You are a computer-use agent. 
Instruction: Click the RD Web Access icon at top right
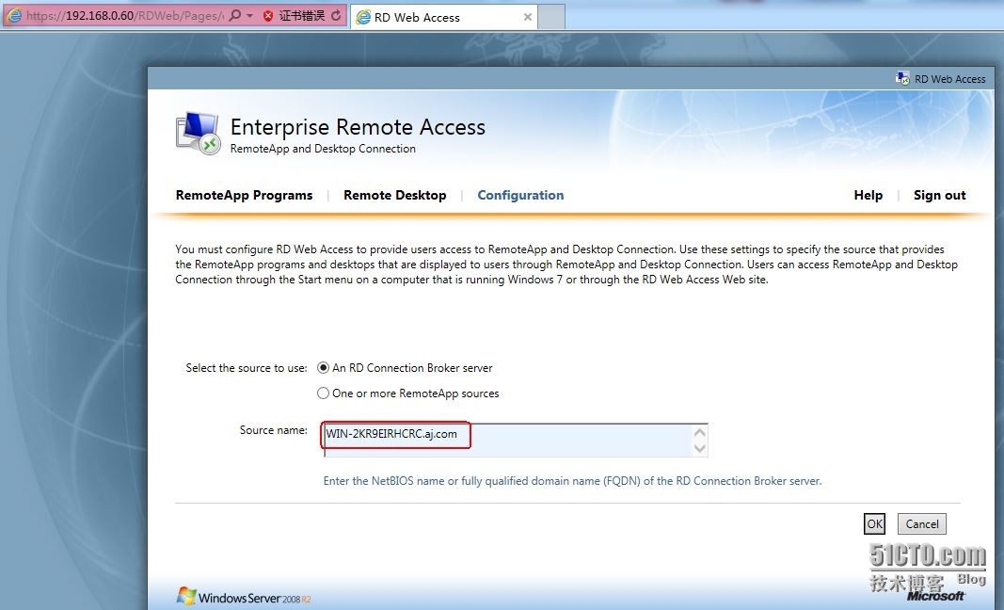902,79
